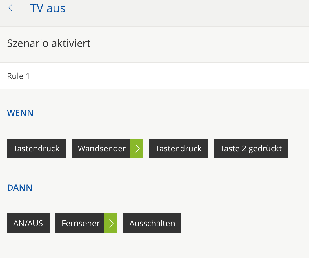
Task: Click Tastendruck block right of Wandsender
Action: pyautogui.click(x=178, y=148)
